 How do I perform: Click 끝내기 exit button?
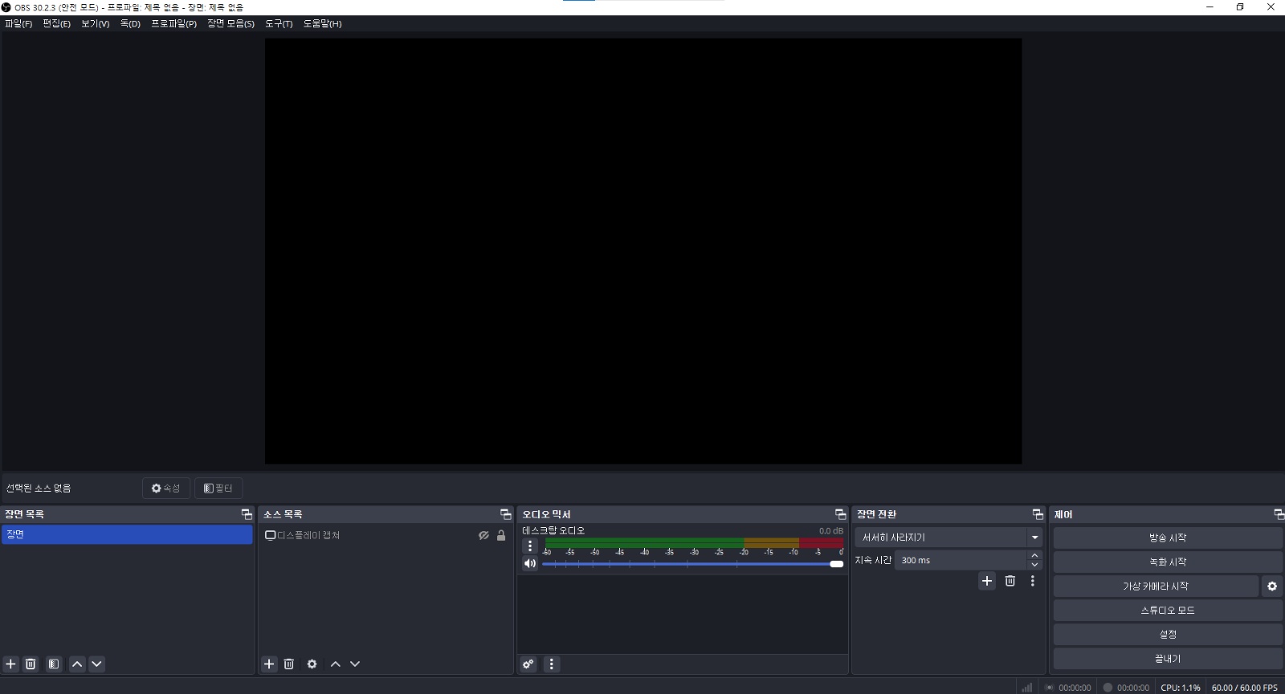click(x=1168, y=659)
